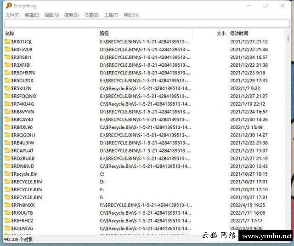The width and height of the screenshot is (294, 246).
Task: Select folder icon of $R3XFJBI
Action: 7,65
